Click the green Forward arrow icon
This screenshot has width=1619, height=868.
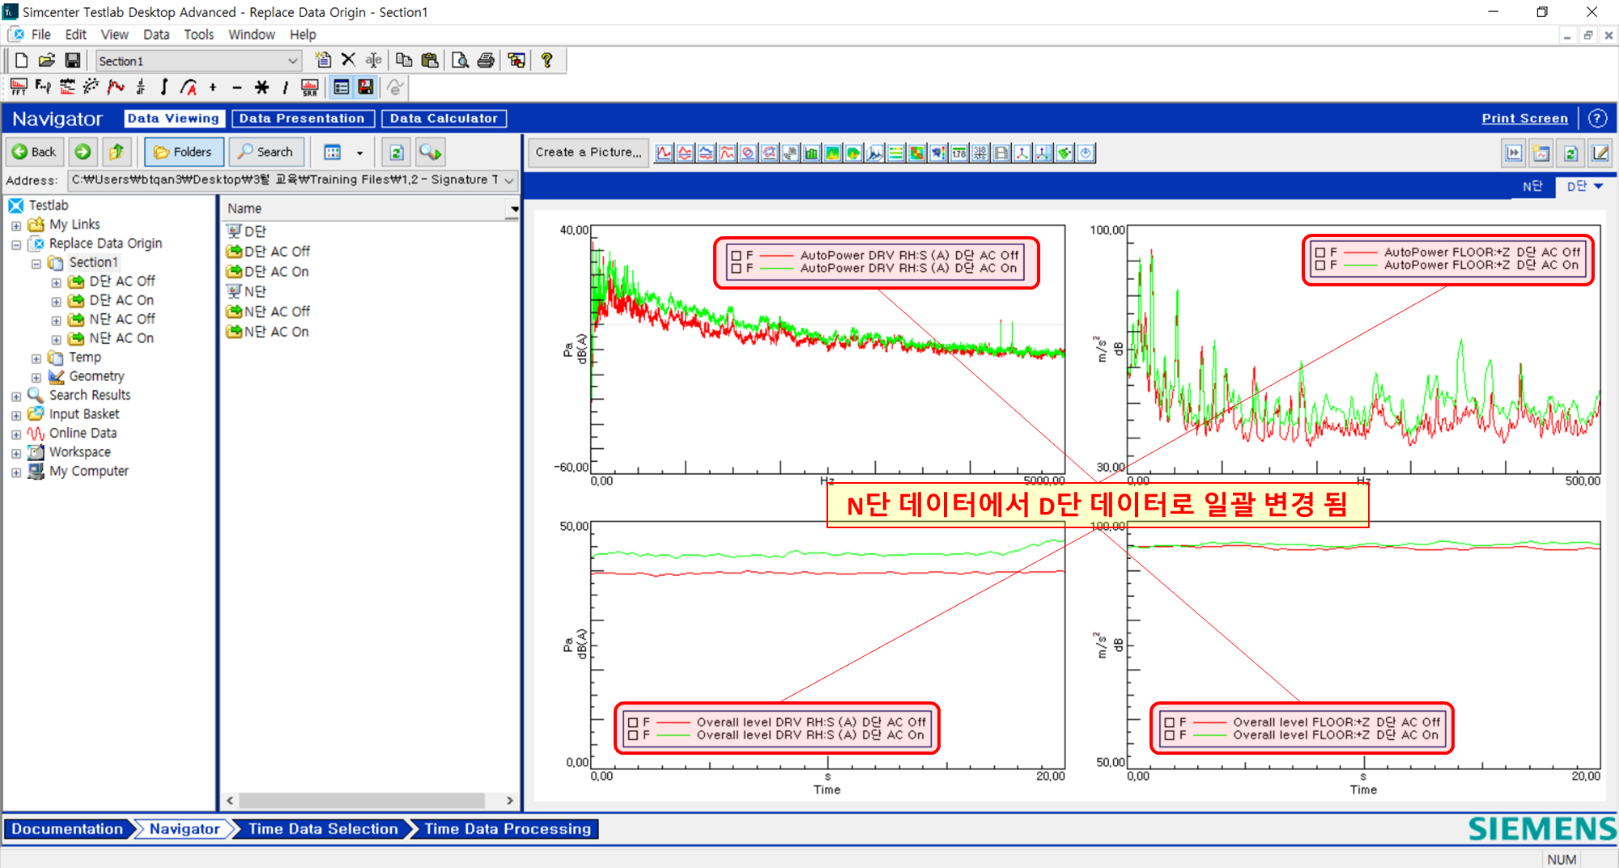pyautogui.click(x=83, y=152)
